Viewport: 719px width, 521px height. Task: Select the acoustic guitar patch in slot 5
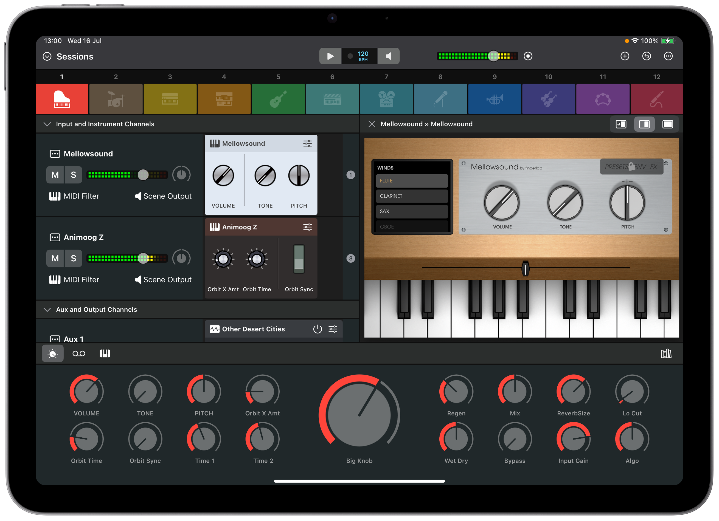pyautogui.click(x=278, y=99)
